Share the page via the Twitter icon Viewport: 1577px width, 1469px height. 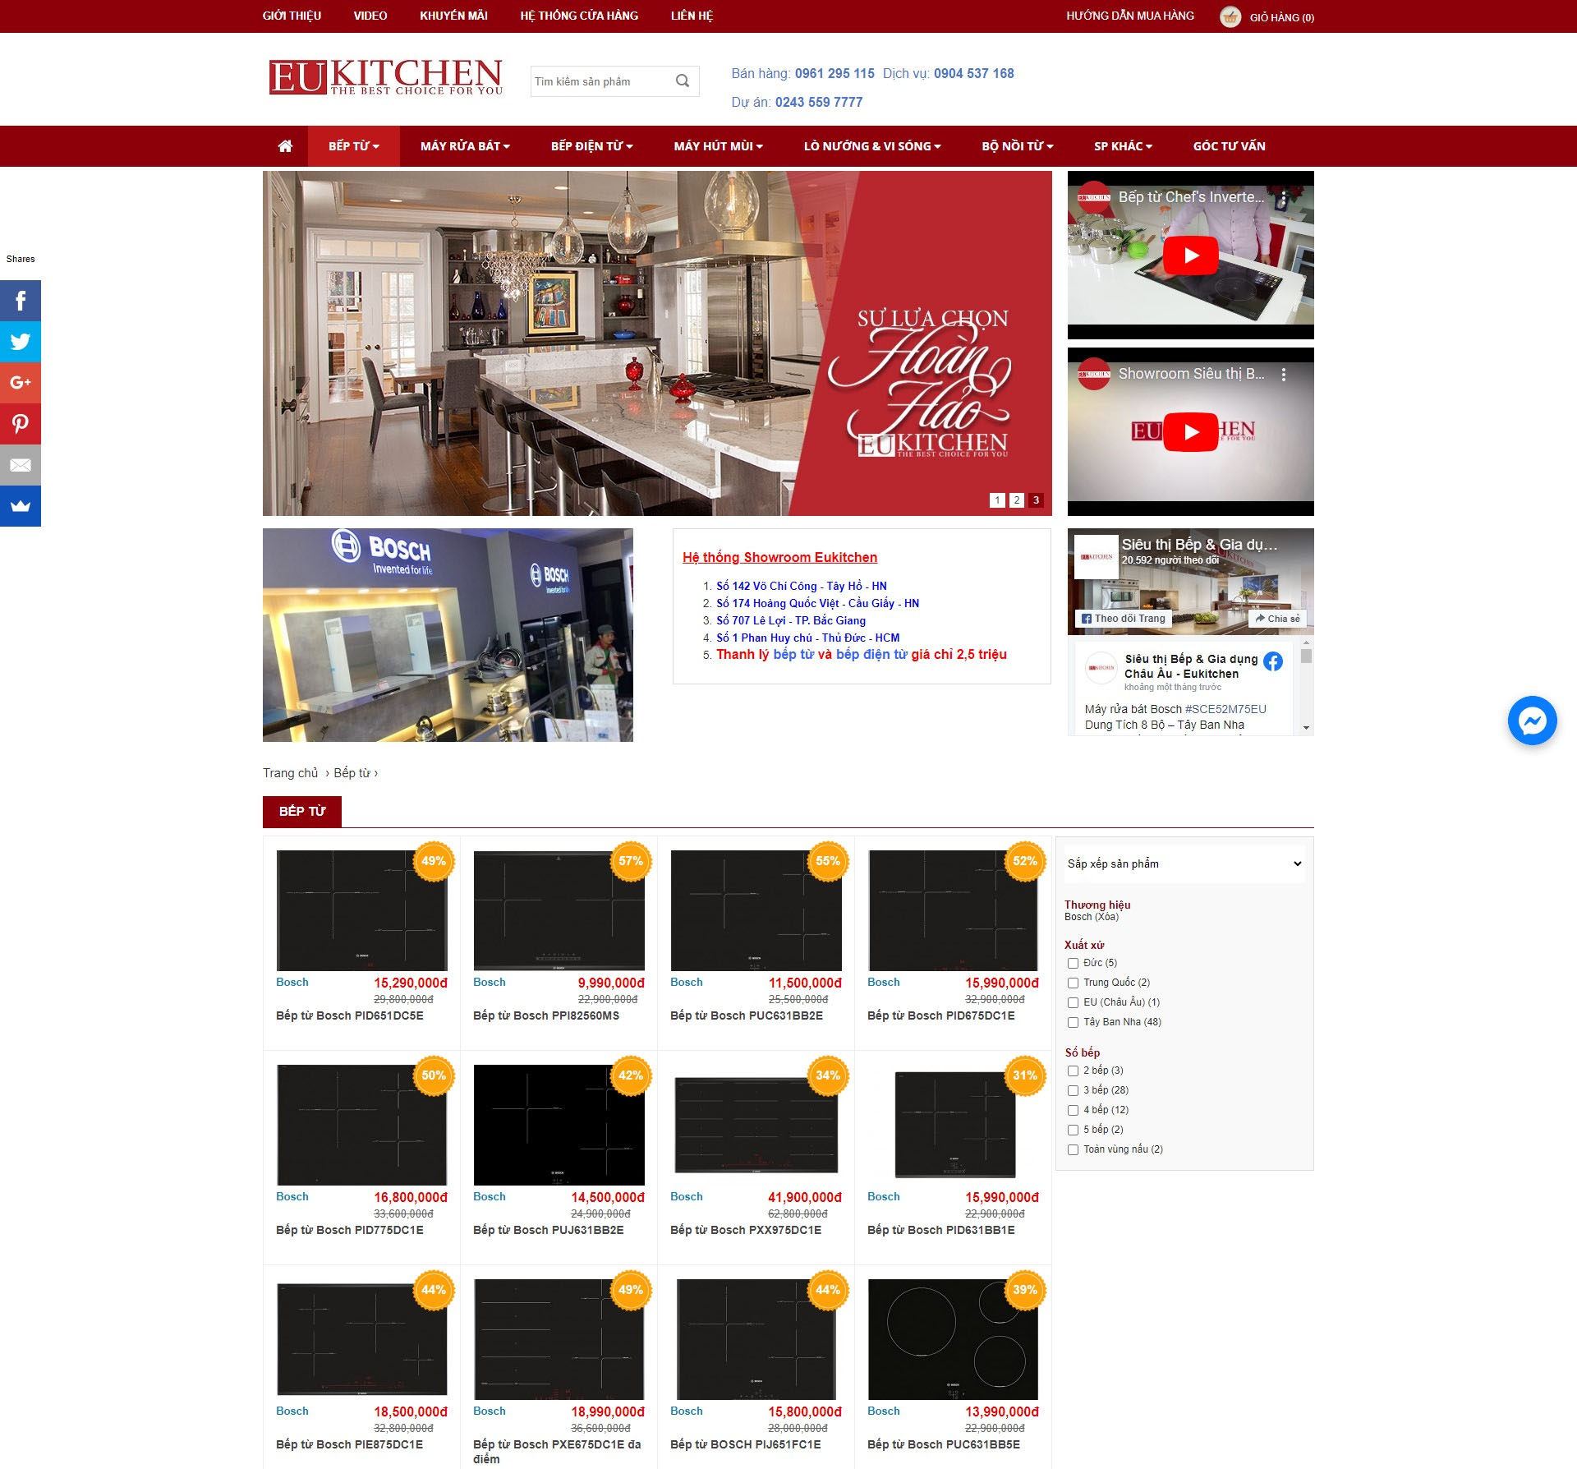[20, 342]
